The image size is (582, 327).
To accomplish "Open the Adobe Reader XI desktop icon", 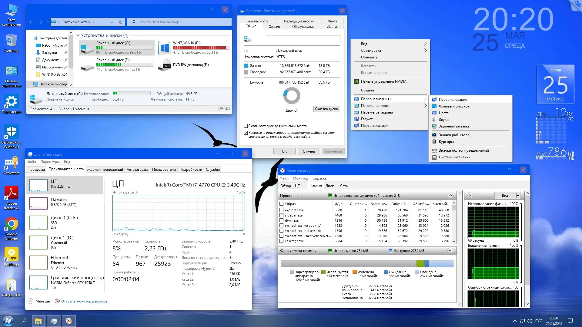I will pyautogui.click(x=11, y=197).
